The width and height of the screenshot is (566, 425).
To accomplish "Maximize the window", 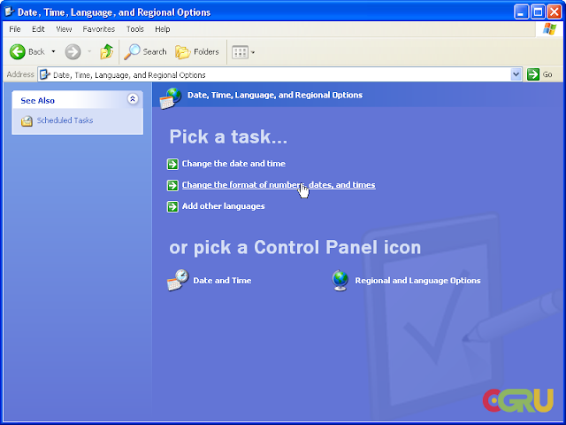I will pyautogui.click(x=538, y=12).
